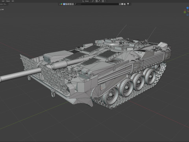Open the Global transform orientation dropdown
Image resolution: width=189 pixels, height=142 pixels.
pyautogui.click(x=86, y=1)
